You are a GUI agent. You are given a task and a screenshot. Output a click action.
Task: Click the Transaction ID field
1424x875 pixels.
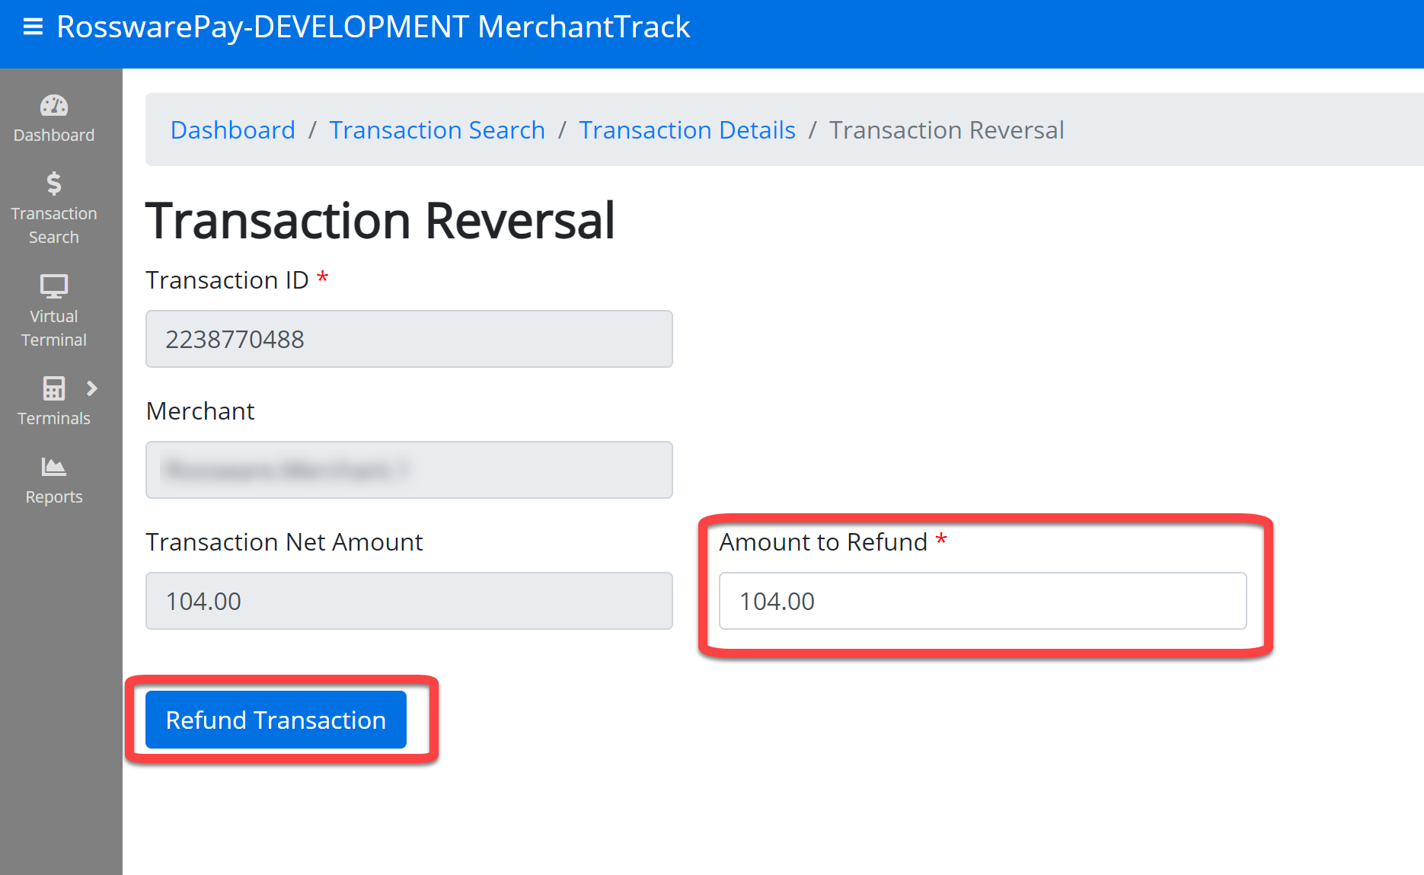click(x=409, y=339)
